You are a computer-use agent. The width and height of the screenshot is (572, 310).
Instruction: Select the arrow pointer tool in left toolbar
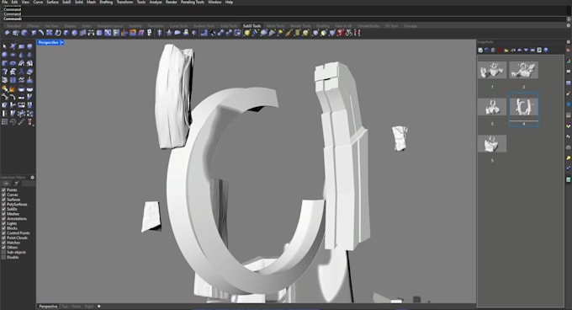tap(4, 46)
